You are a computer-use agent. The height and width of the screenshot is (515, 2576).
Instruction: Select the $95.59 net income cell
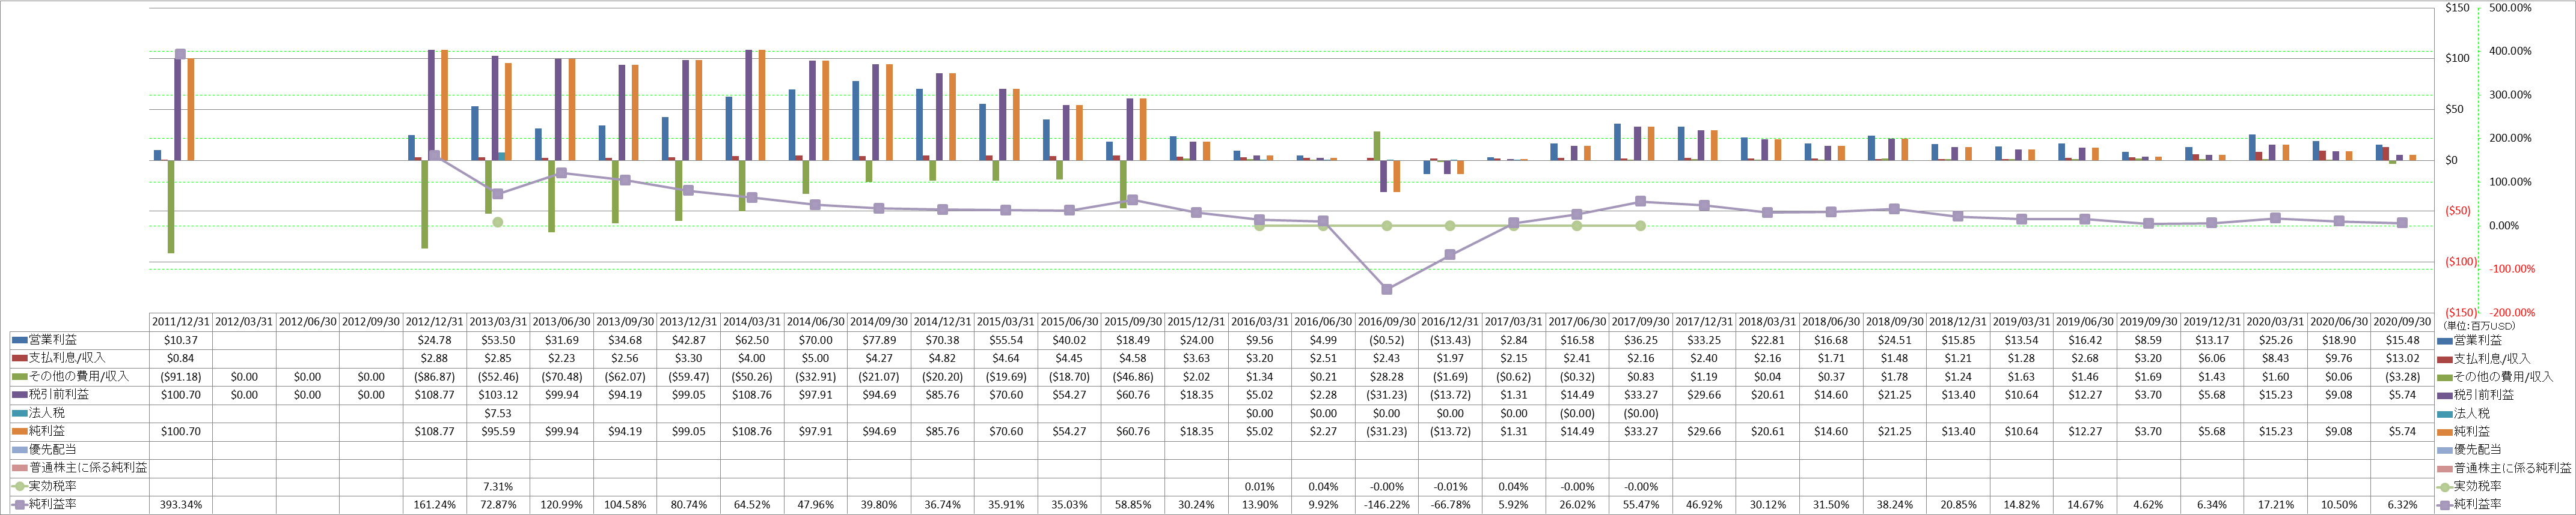pyautogui.click(x=498, y=431)
